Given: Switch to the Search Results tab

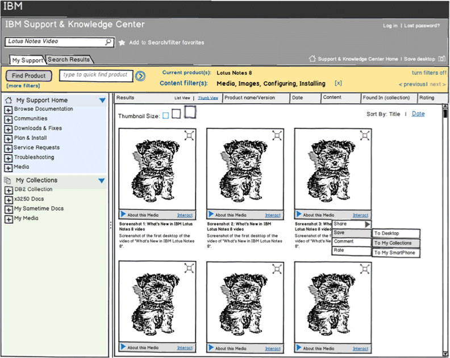Looking at the screenshot, I should pos(68,60).
